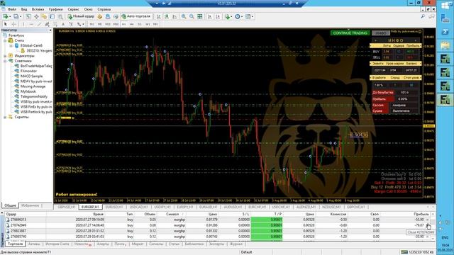Toggle chart auto scroll

pyautogui.click(x=210, y=17)
